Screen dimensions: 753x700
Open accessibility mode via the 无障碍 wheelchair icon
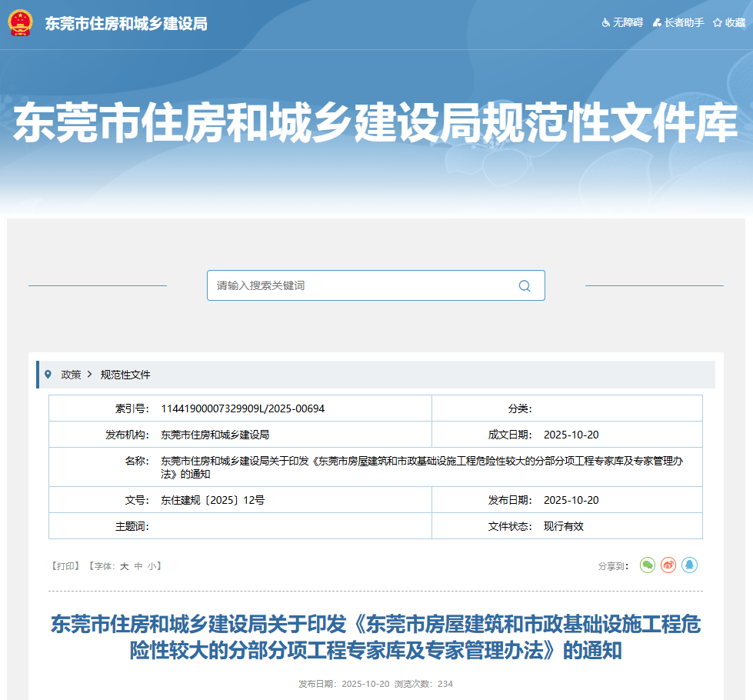605,22
